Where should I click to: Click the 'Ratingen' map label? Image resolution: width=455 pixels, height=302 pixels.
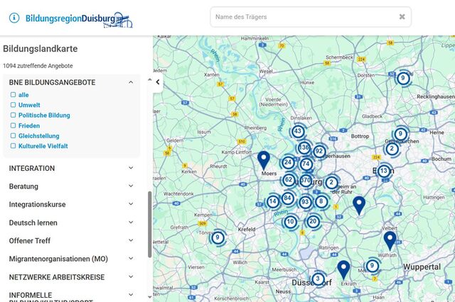tap(328, 247)
